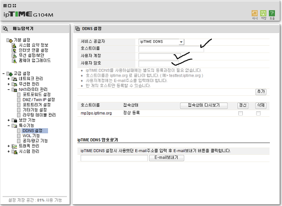Screen dimensions: 282x206
Task: Click the page icon beside 공지/광고 기능
Action: coord(19,141)
